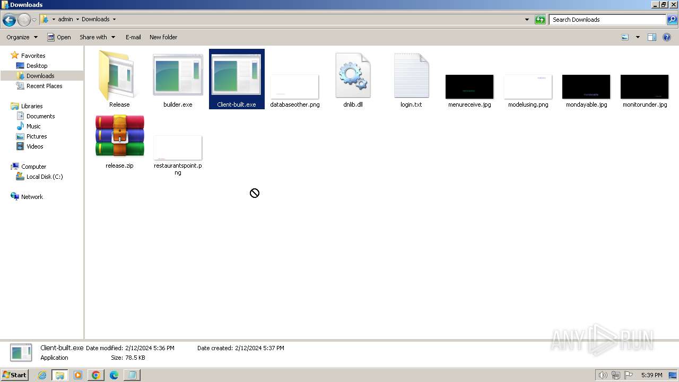Go back with the Back arrow button
The image size is (679, 382).
tap(9, 20)
